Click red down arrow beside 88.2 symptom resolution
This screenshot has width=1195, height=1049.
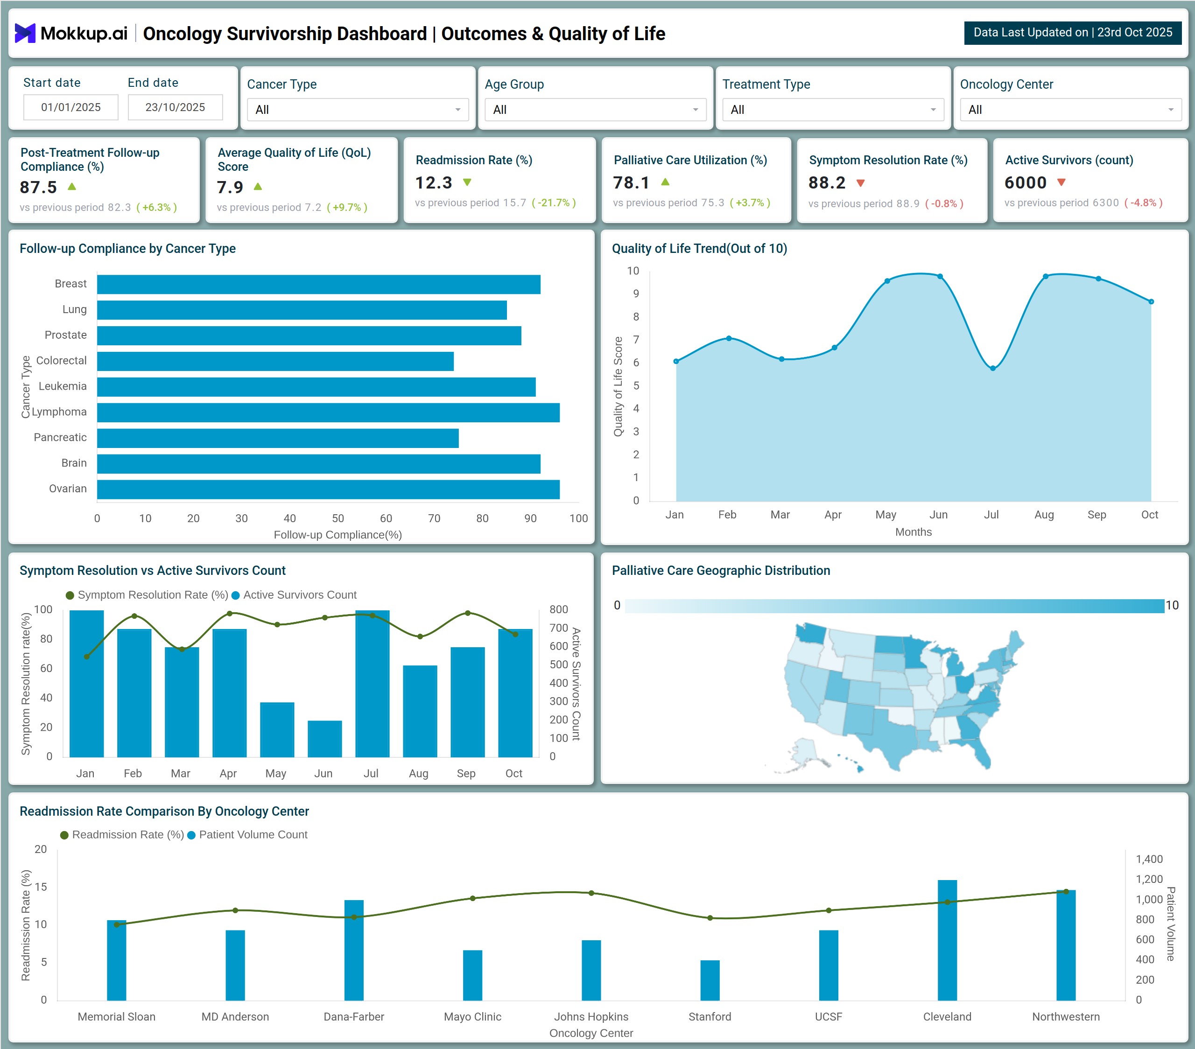click(x=861, y=183)
